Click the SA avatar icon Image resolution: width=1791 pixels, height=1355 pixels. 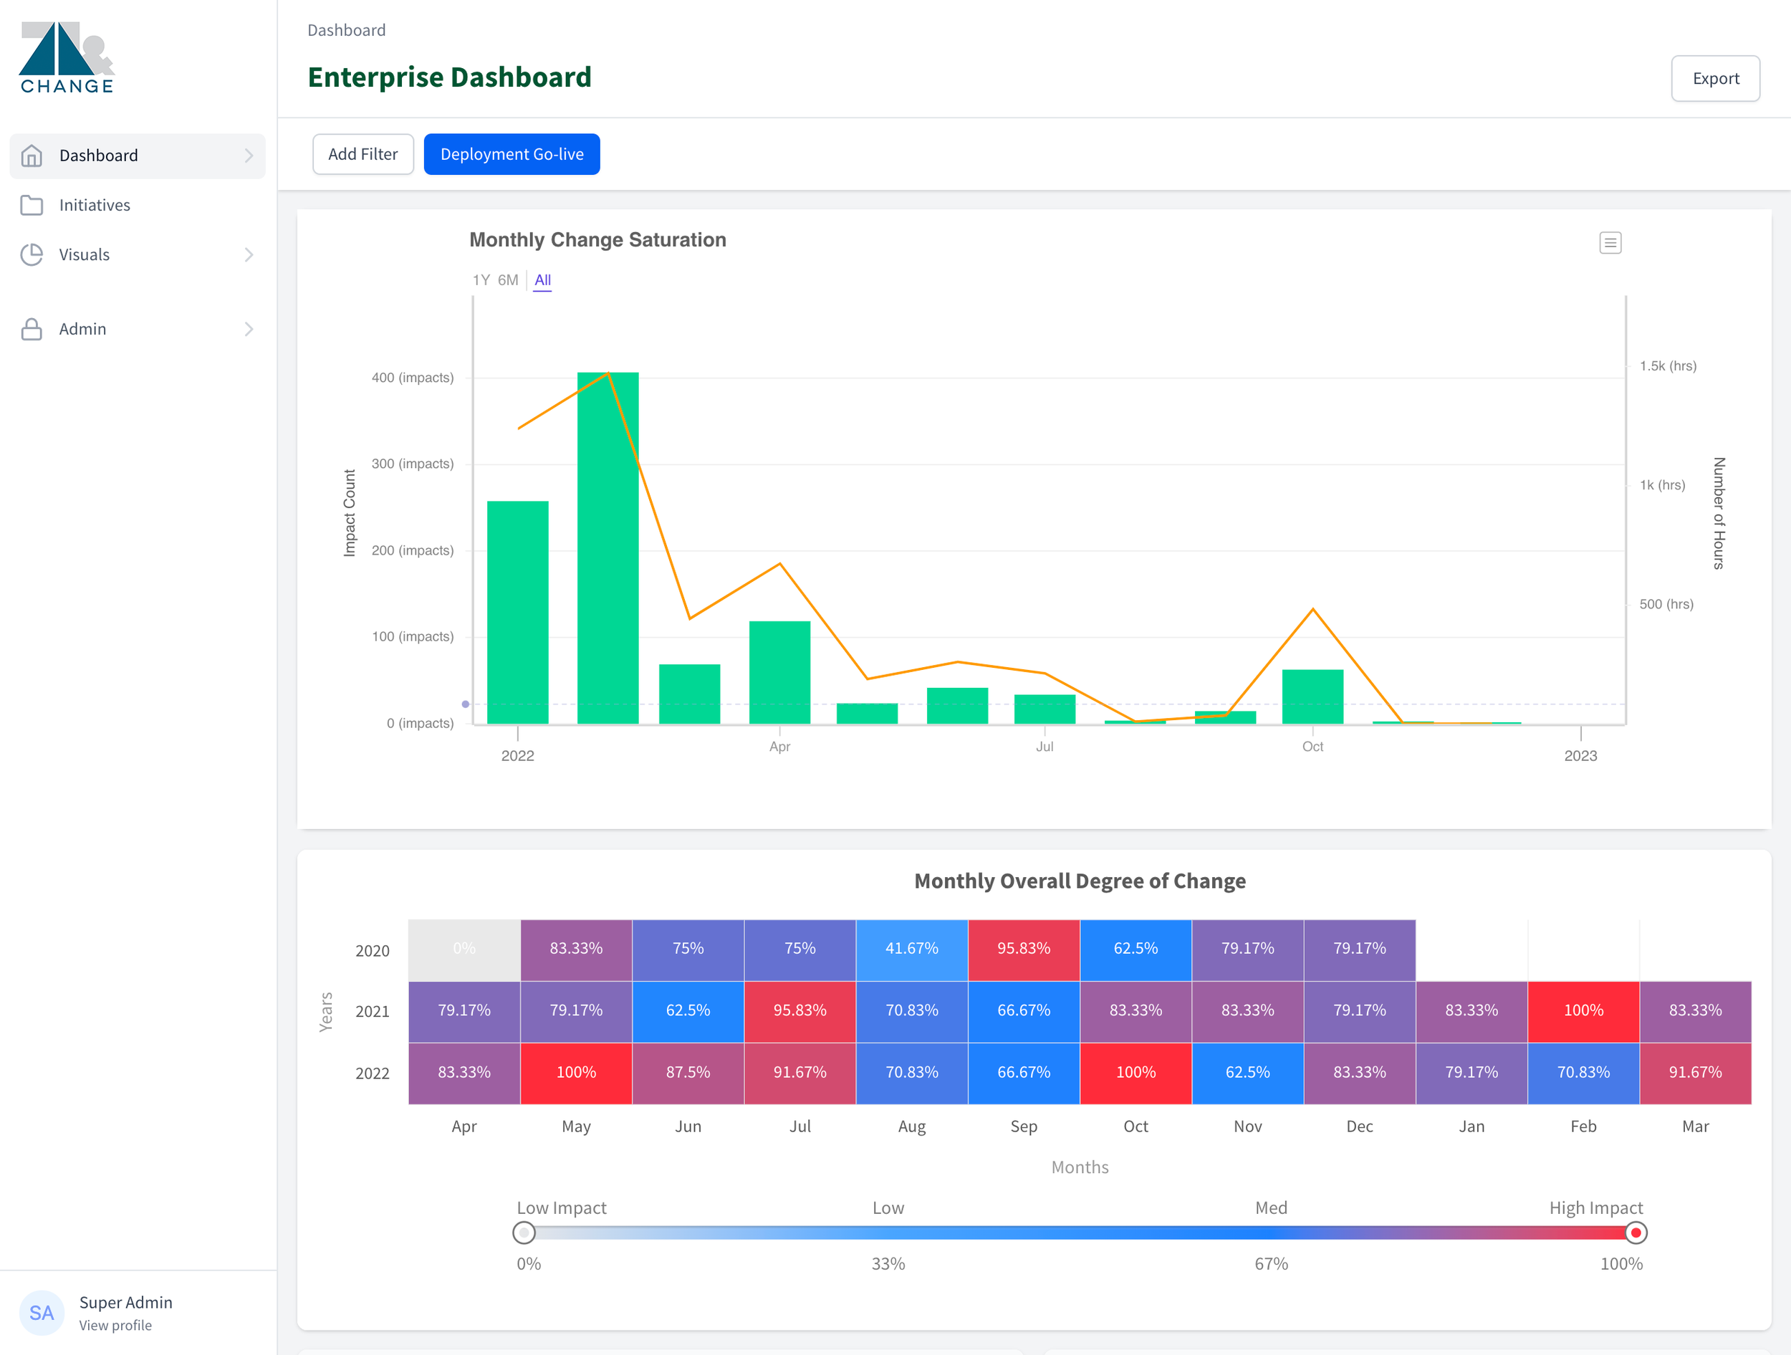[42, 1312]
